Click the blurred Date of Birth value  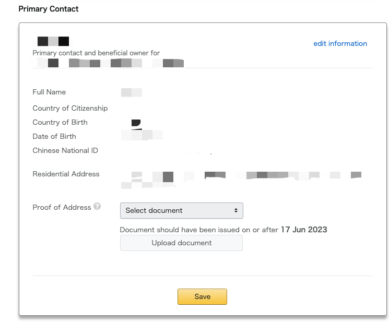click(142, 135)
